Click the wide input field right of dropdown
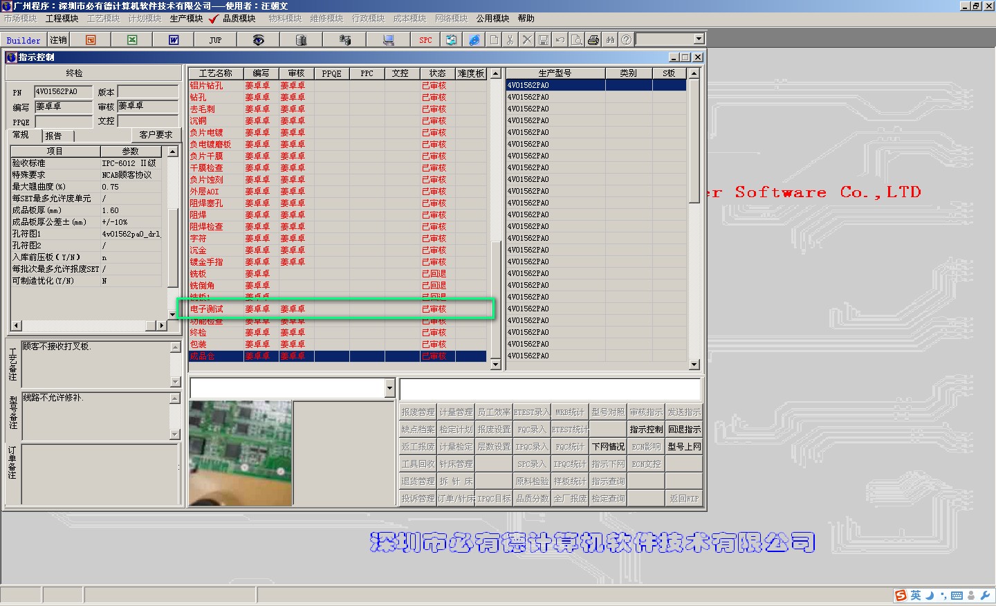This screenshot has width=996, height=606. (x=551, y=389)
